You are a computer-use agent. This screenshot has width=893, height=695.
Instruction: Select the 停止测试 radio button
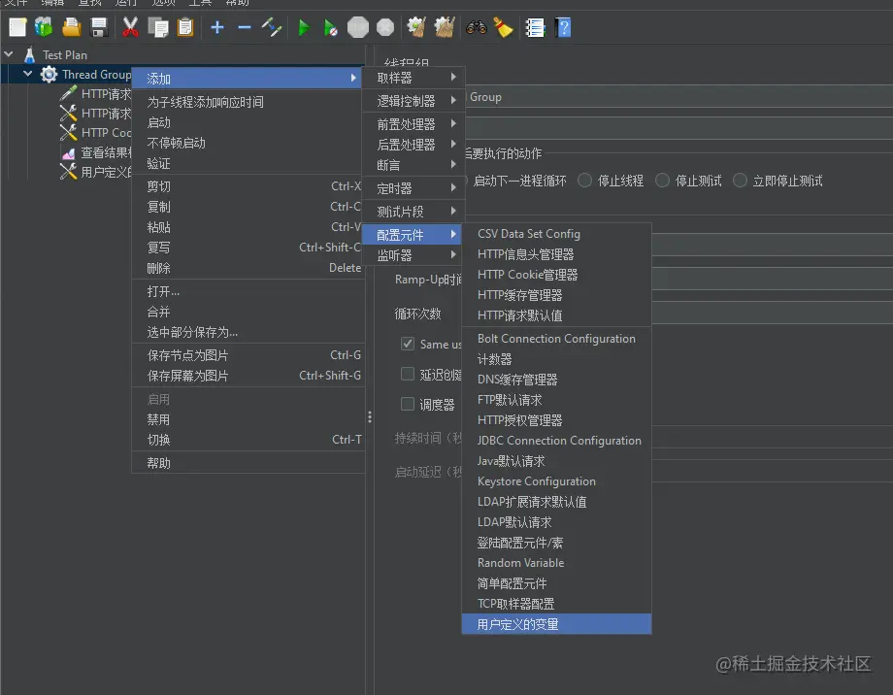tap(662, 181)
